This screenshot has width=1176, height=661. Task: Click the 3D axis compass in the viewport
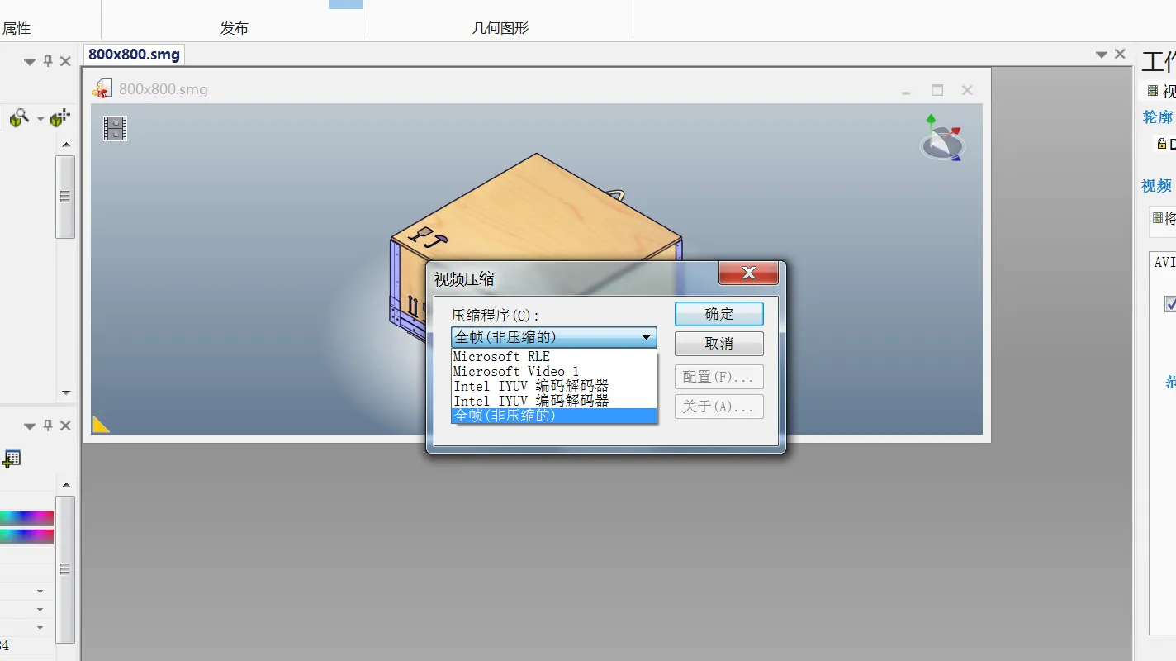[x=941, y=138]
